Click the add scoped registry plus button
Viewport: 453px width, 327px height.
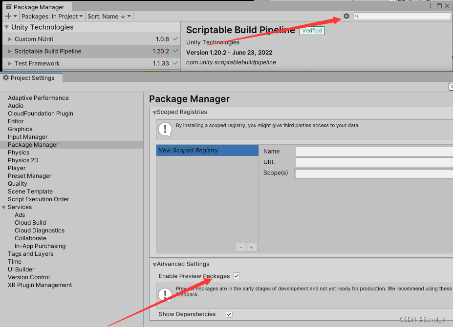coord(252,247)
